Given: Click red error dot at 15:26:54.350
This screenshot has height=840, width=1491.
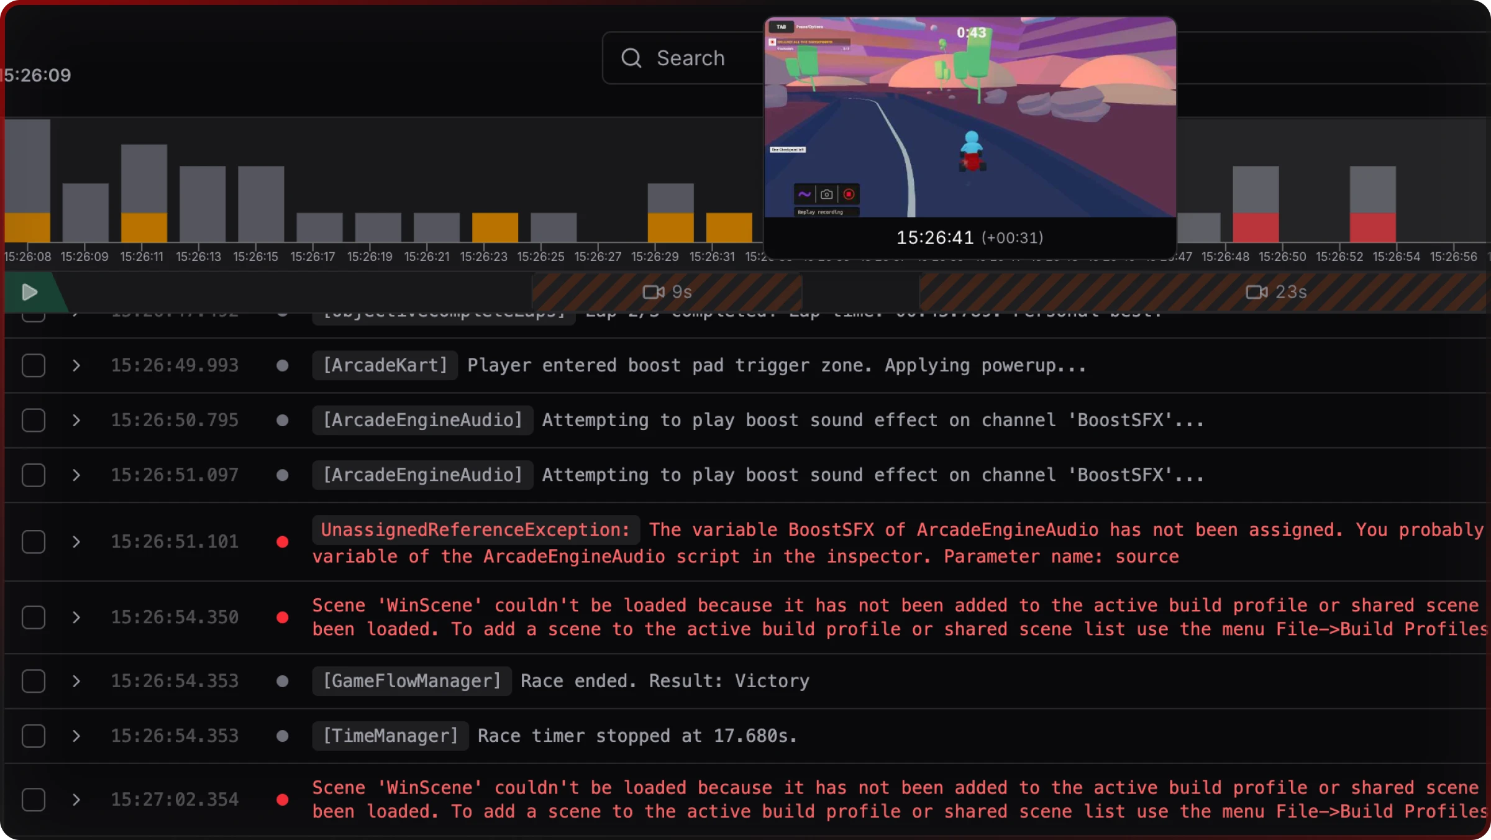Looking at the screenshot, I should [x=283, y=617].
